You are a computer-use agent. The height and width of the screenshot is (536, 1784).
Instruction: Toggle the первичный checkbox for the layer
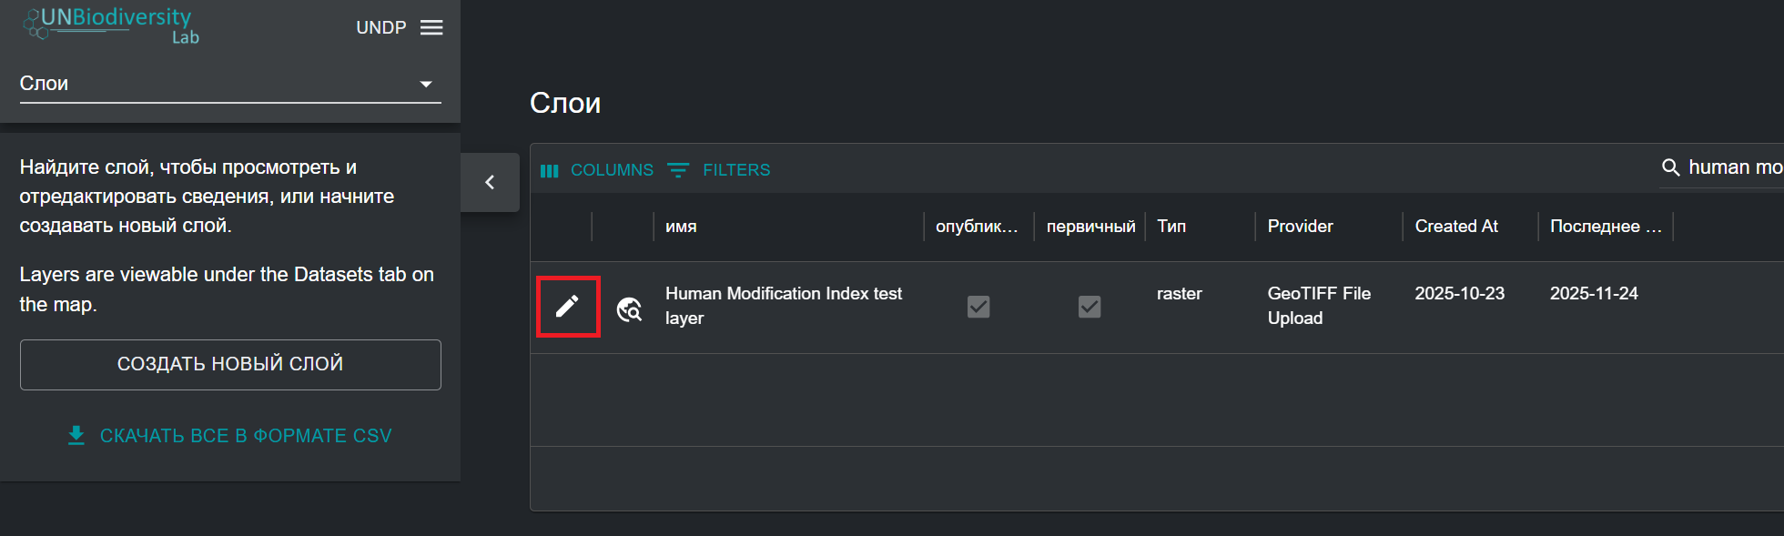1090,307
